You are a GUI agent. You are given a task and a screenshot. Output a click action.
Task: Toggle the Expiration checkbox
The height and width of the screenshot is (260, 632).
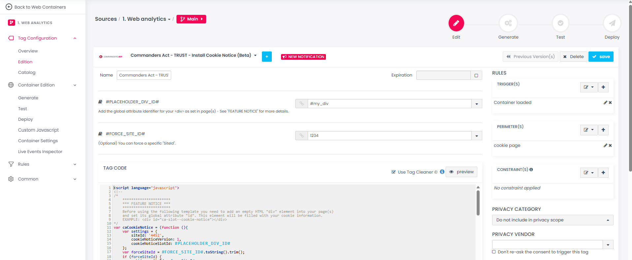[476, 76]
